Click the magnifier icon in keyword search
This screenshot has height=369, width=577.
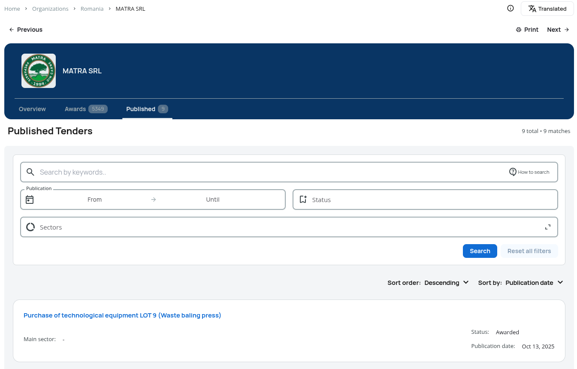point(30,172)
